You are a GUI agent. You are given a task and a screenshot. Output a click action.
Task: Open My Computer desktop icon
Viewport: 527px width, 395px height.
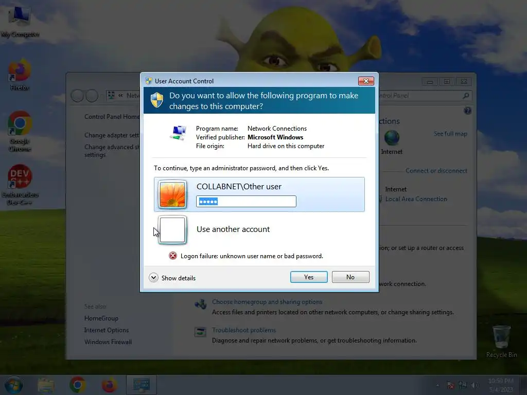(x=20, y=21)
